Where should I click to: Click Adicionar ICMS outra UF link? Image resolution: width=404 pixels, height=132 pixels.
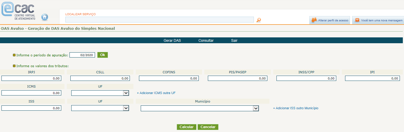156,93
